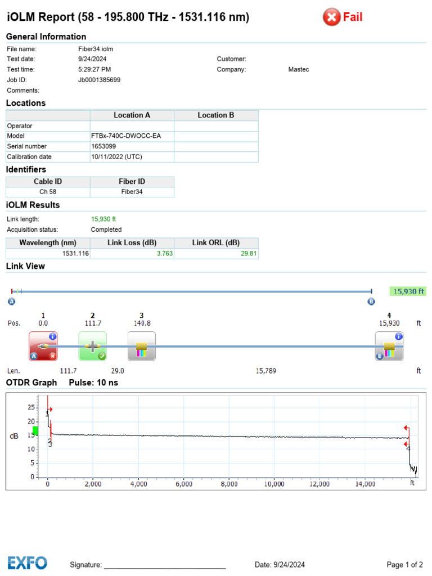Click the test time 5:29:27 PM
Viewport: 432px width, 576px height.
point(94,69)
